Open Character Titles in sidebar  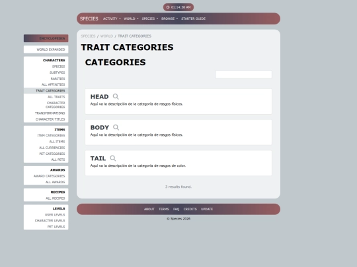point(50,119)
